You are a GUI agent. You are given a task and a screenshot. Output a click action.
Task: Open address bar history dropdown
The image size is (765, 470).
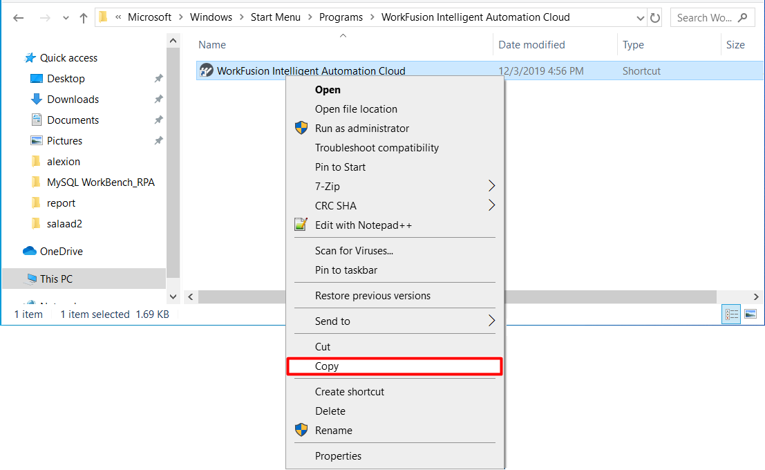pos(640,18)
